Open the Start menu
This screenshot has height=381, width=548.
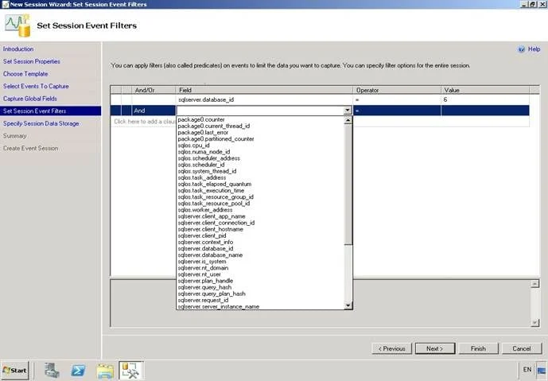[x=15, y=371]
